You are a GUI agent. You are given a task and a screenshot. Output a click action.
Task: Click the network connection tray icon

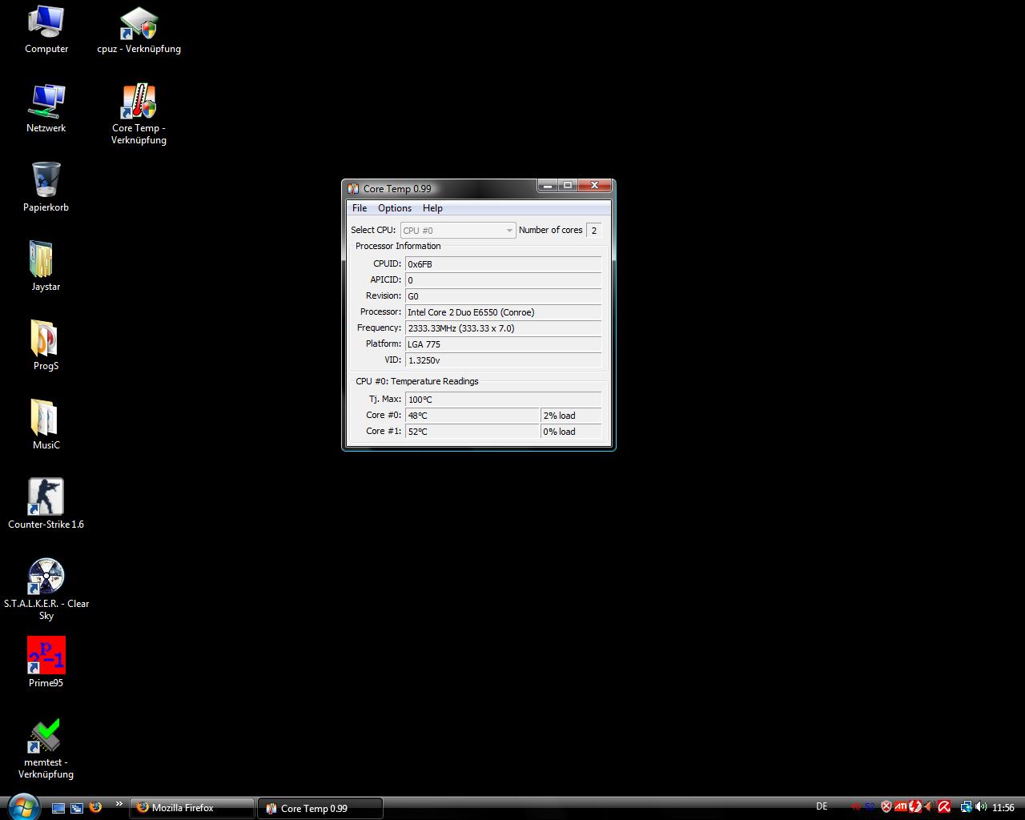[x=967, y=807]
